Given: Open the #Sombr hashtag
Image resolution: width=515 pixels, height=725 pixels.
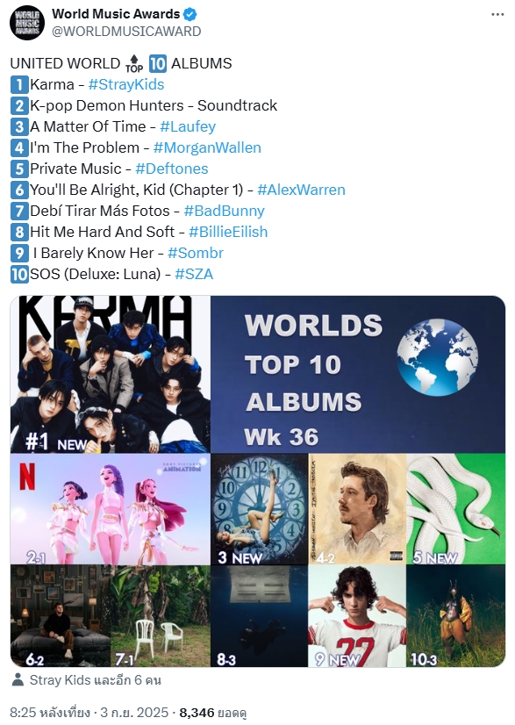Looking at the screenshot, I should click(x=196, y=253).
